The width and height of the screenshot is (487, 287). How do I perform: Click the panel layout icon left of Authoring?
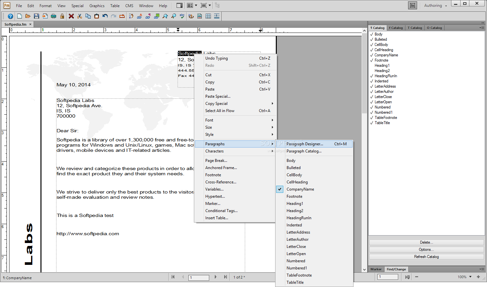(x=413, y=6)
